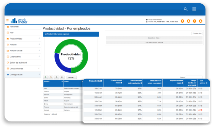
Task: Click the name cell 'John'
Action: click(45, 89)
